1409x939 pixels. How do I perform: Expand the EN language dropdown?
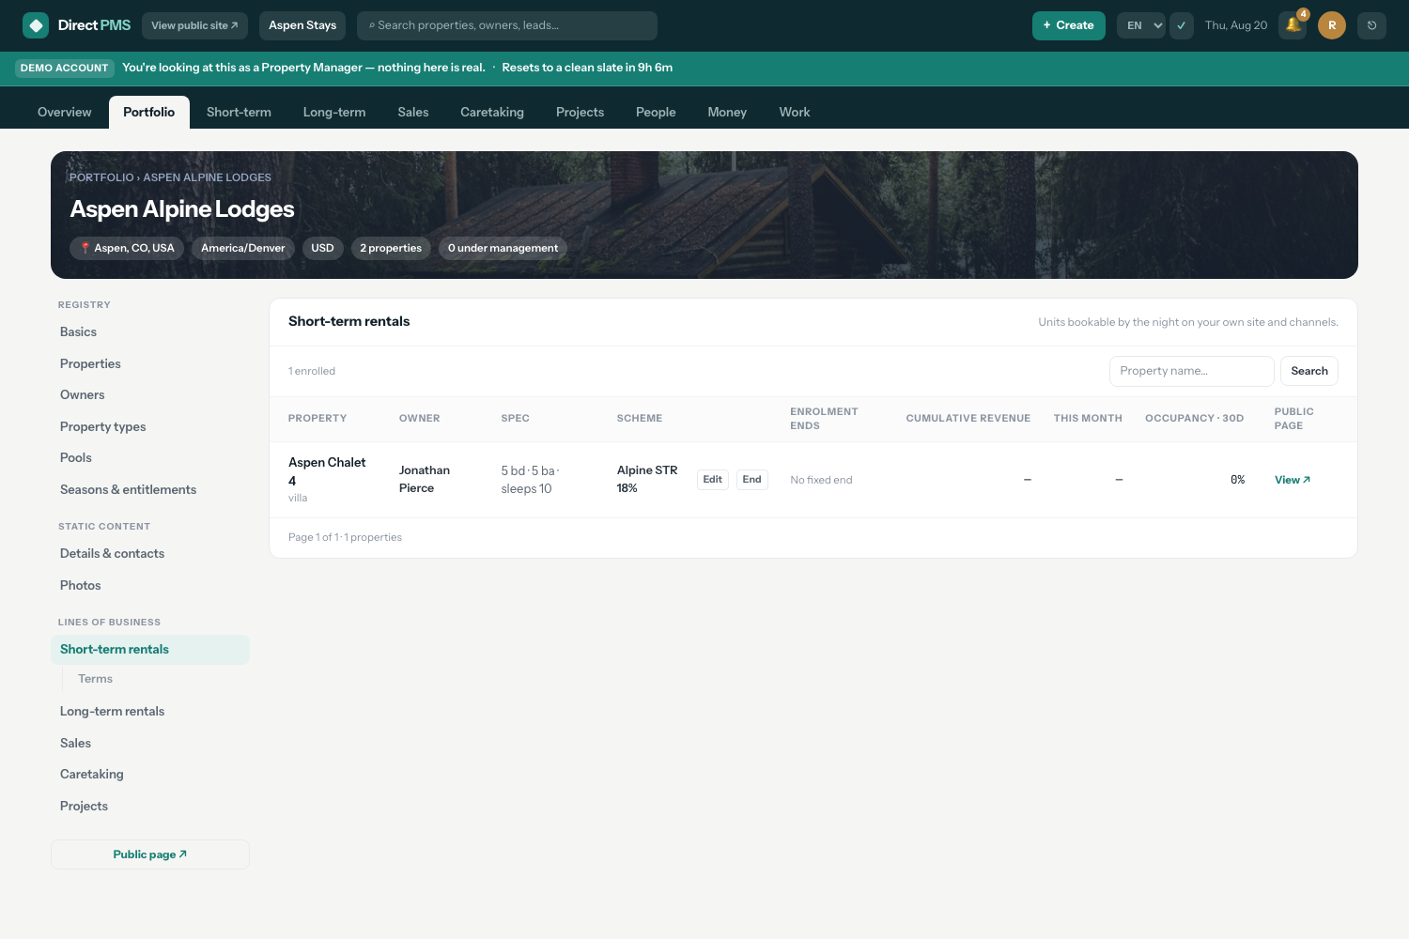pos(1141,25)
